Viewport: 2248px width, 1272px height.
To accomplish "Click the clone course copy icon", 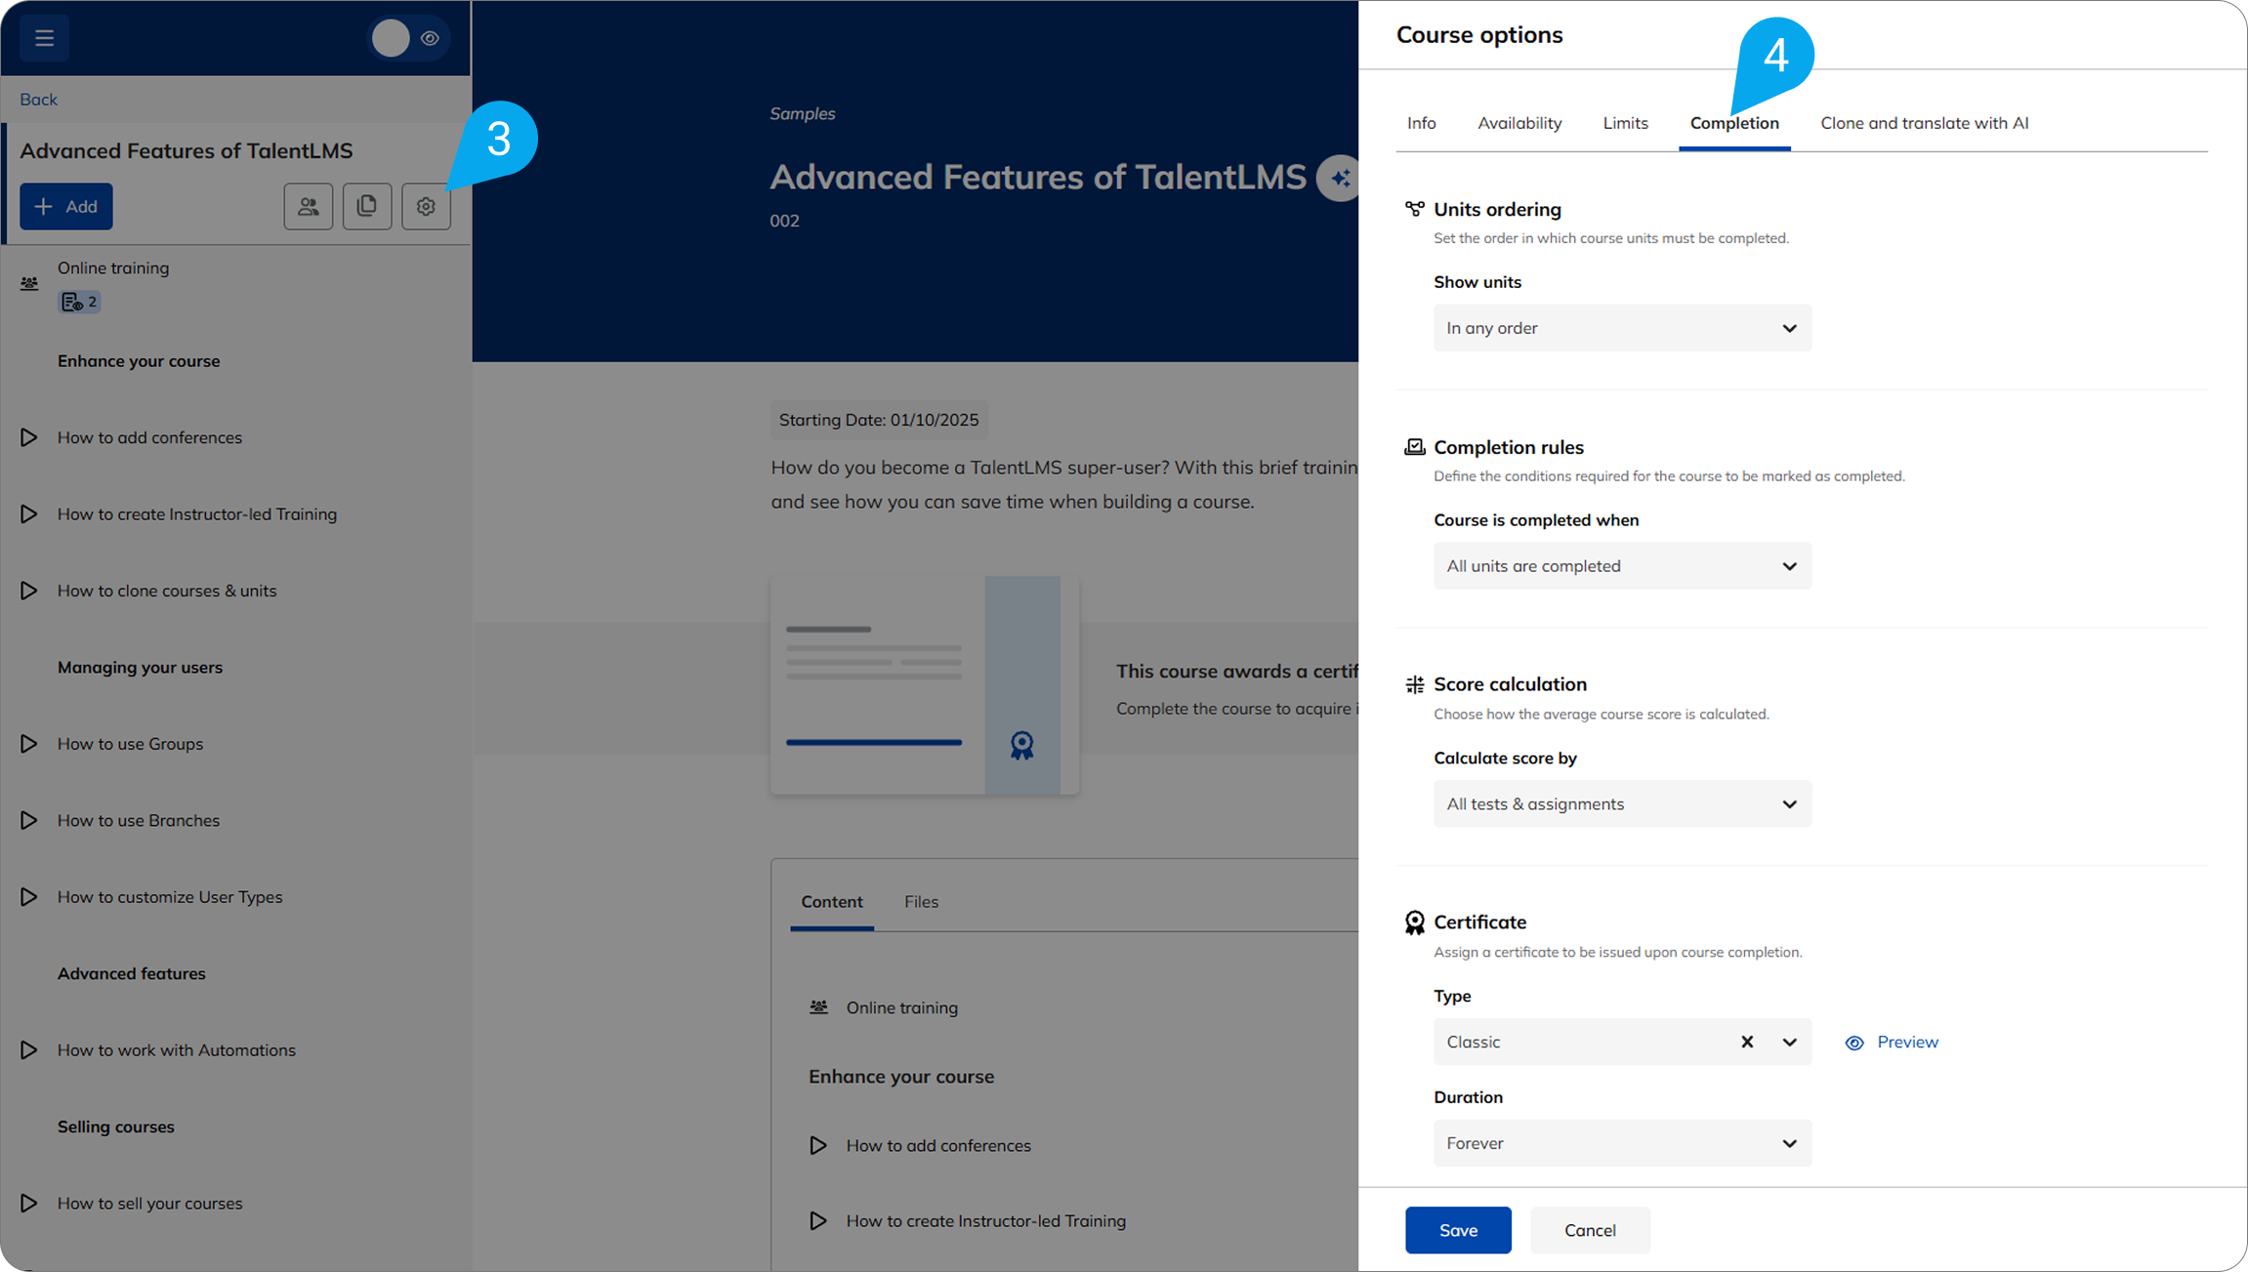I will point(367,206).
